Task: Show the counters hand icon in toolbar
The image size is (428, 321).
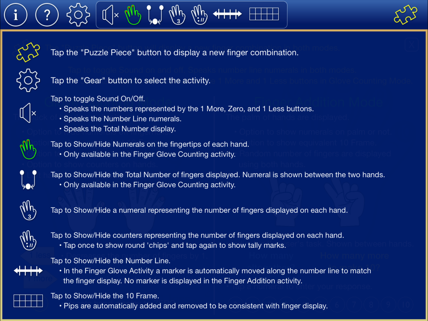Action: tap(199, 15)
